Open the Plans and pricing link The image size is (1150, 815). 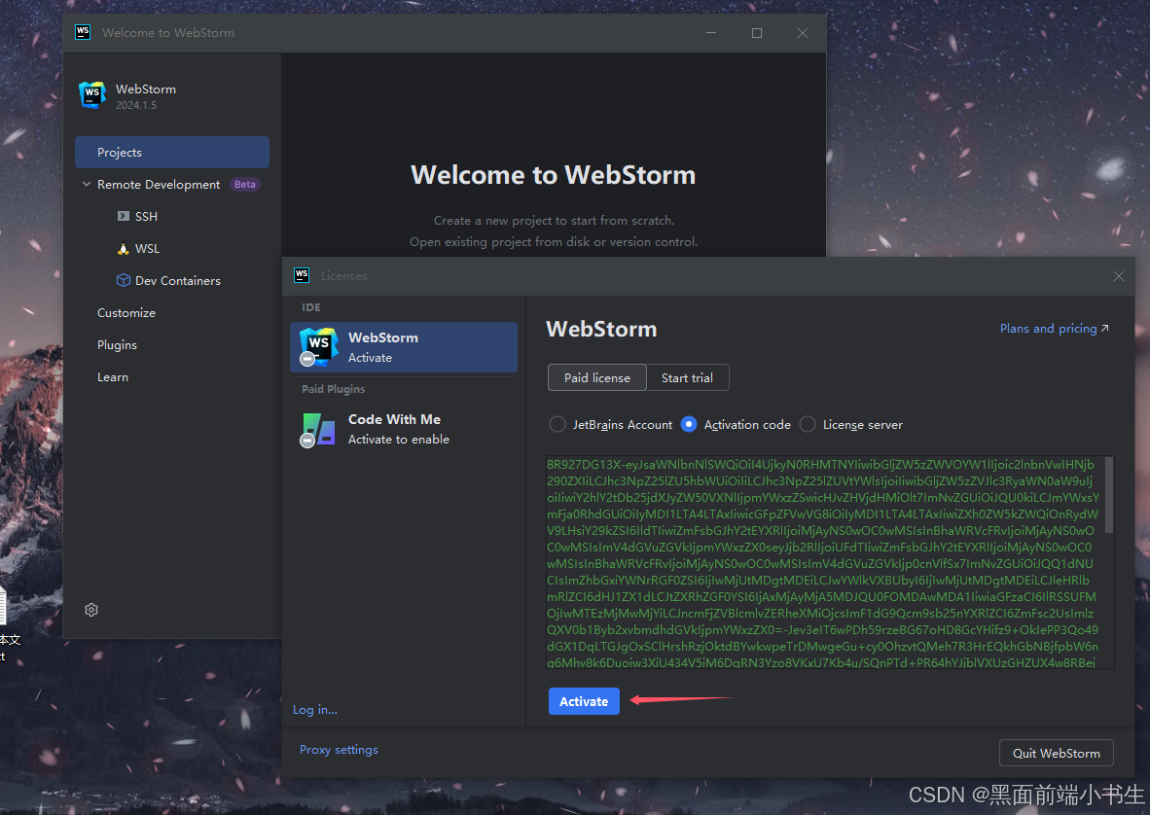point(1054,329)
